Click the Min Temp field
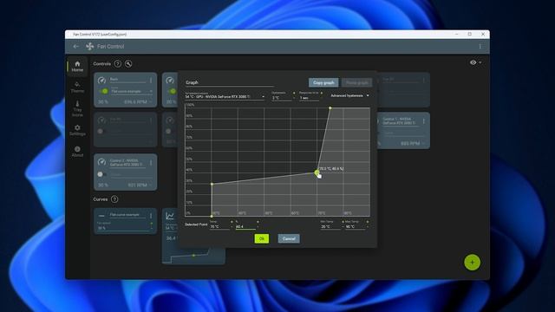The image size is (555, 312). 330,226
